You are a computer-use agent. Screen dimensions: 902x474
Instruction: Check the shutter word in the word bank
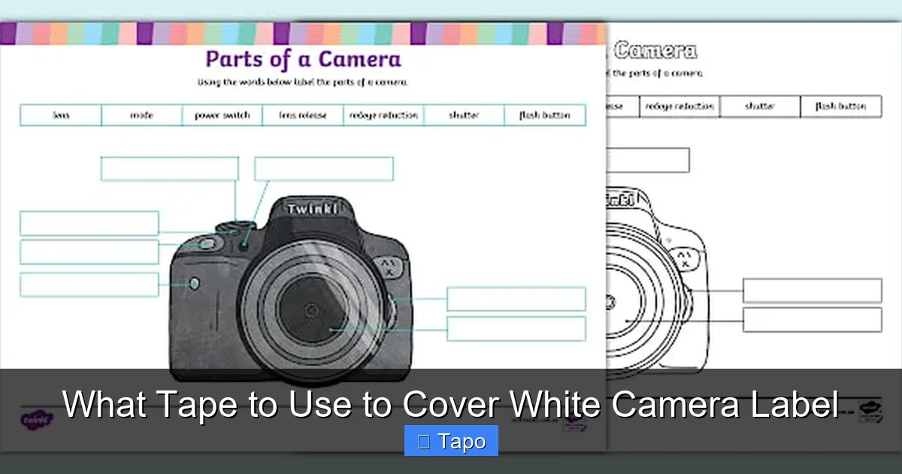coord(464,115)
